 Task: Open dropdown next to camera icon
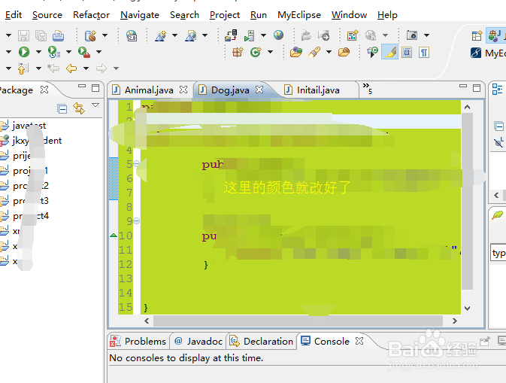click(426, 35)
